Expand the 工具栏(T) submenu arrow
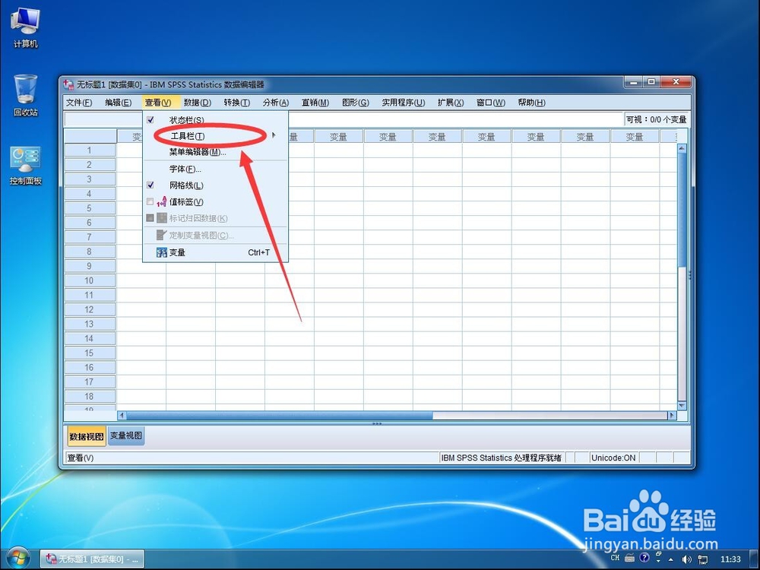Viewport: 760px width, 570px height. pyautogui.click(x=274, y=135)
